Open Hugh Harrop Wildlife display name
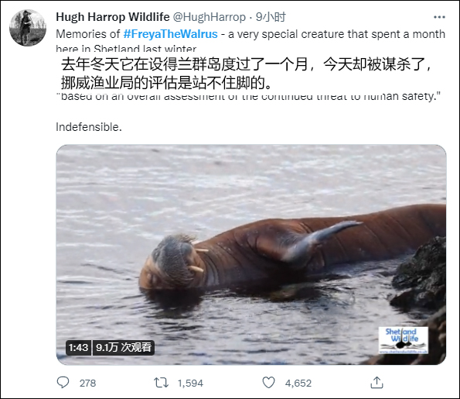The width and height of the screenshot is (460, 399). (x=113, y=17)
